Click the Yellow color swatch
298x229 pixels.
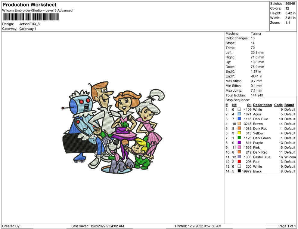click(x=239, y=133)
